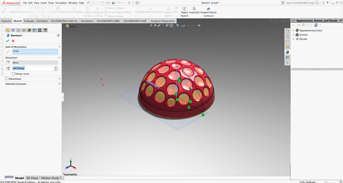Accept the Revolve1 feature with green checkmark
Viewport: 343px width, 183px height.
point(7,41)
